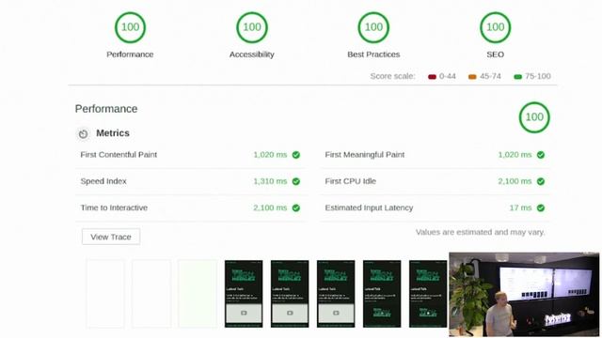Click the SEO score gauge
Viewport: 602px width, 338px height.
tap(496, 27)
